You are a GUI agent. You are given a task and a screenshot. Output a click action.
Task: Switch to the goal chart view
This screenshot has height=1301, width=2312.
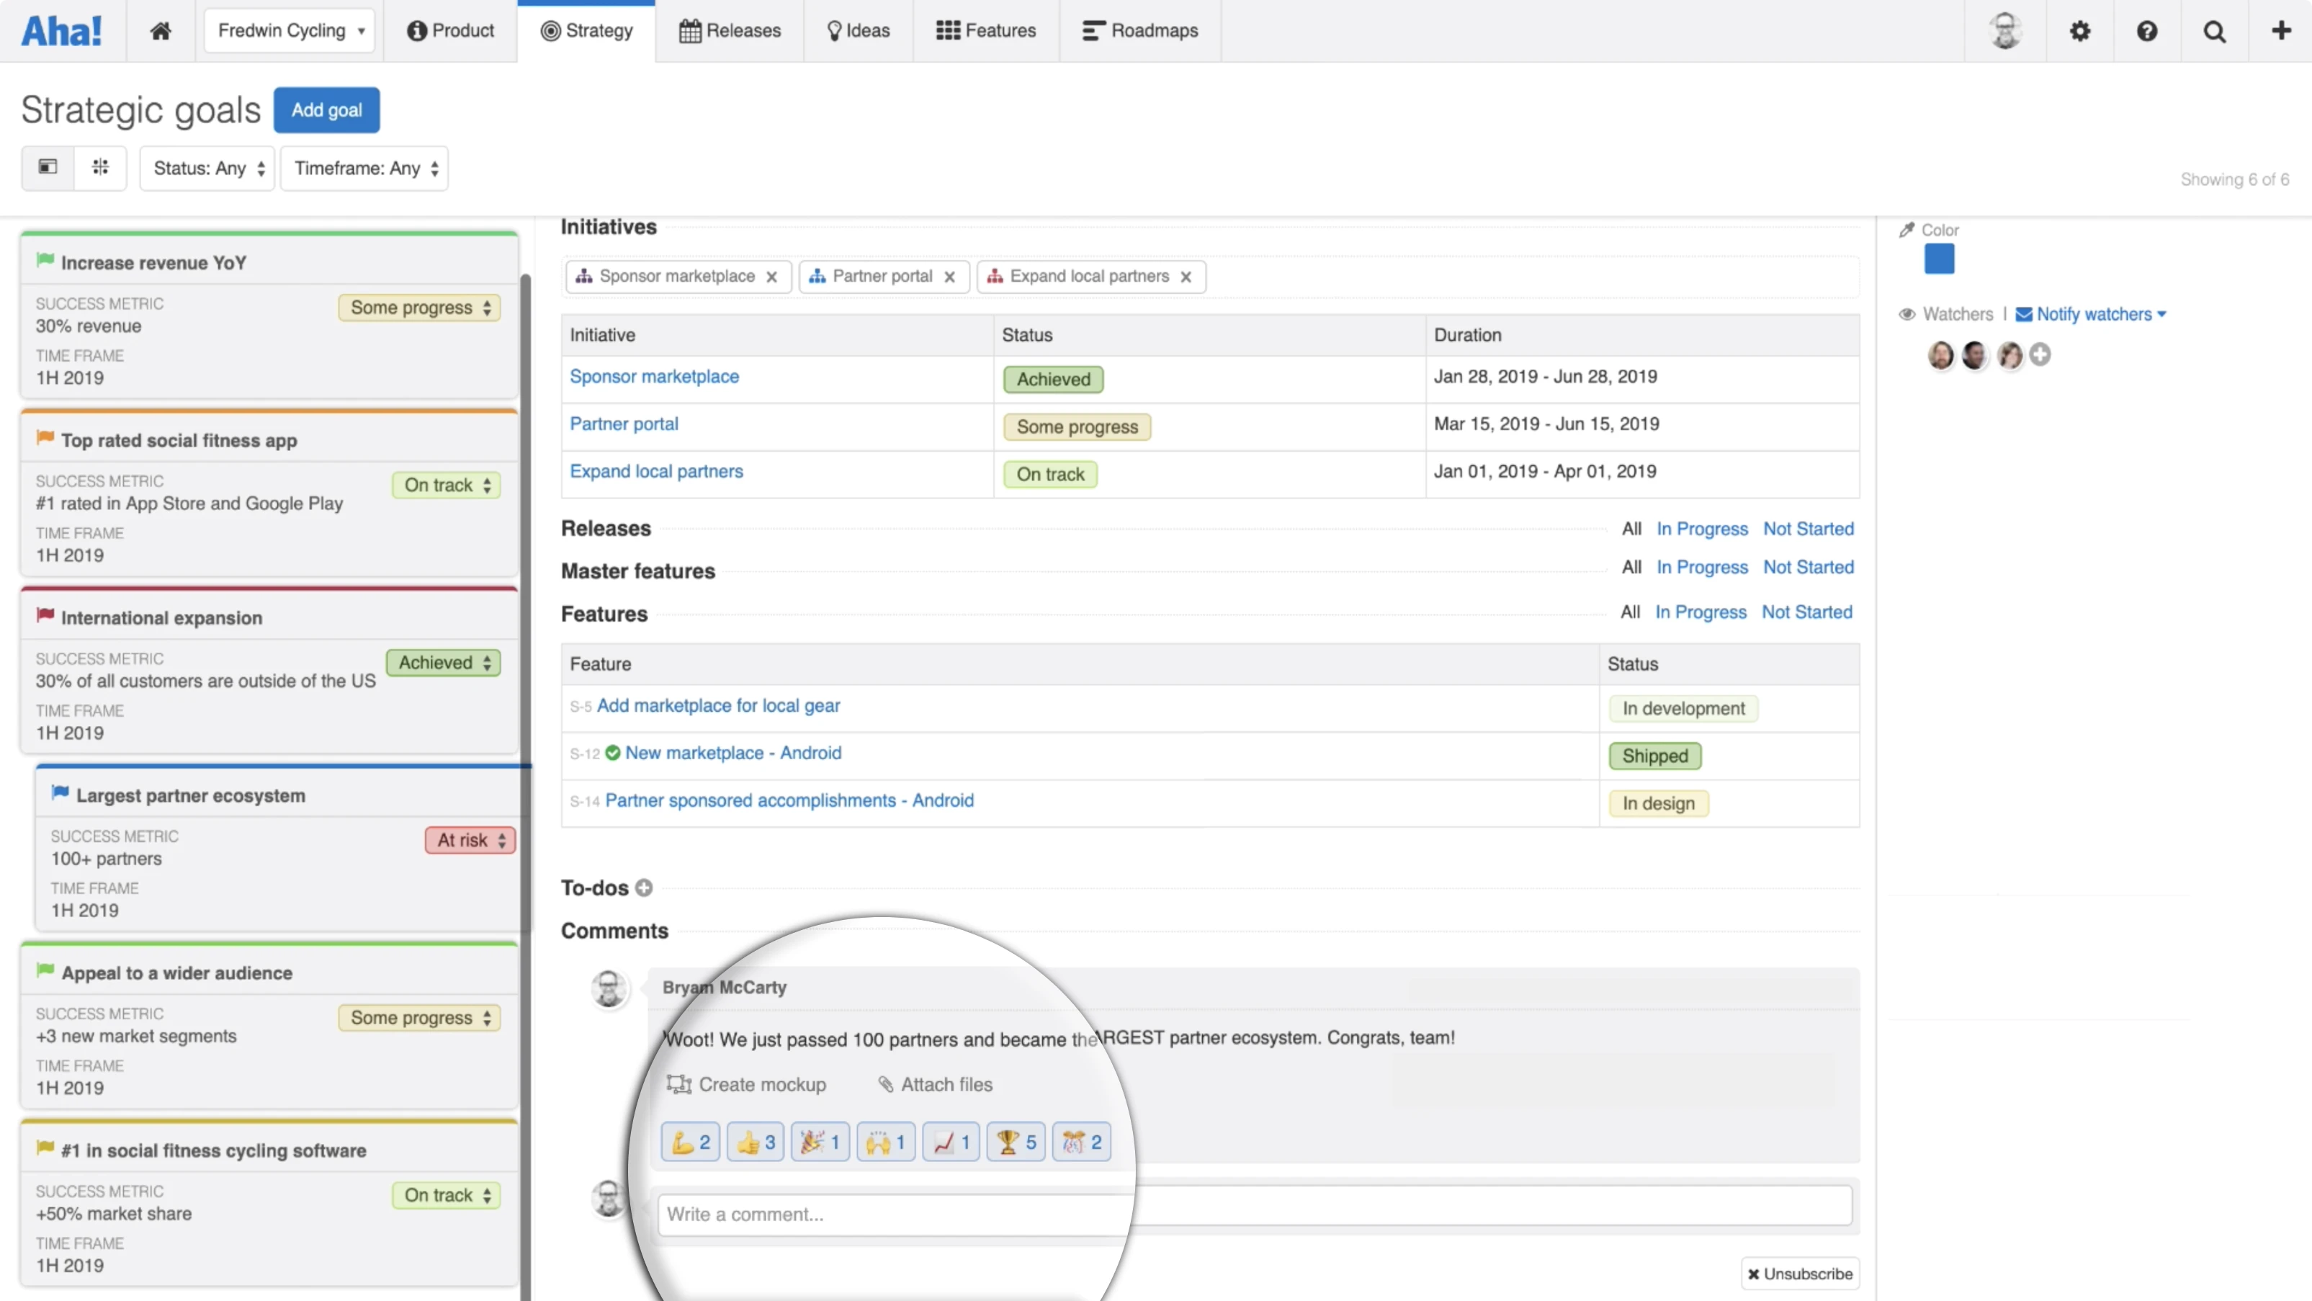coord(101,167)
